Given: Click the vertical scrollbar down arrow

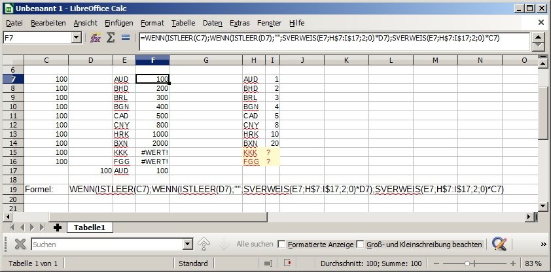Looking at the screenshot, I should [543, 206].
